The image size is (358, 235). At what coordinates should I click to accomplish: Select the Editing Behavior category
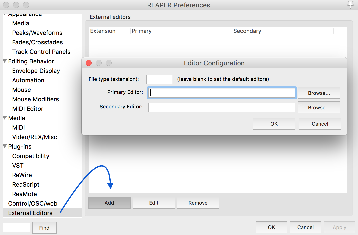[31, 61]
